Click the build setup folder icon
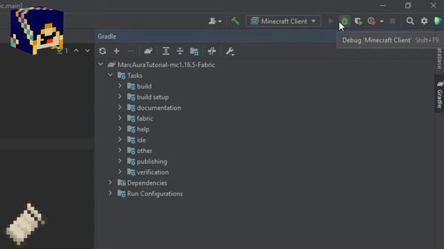The image size is (444, 249). point(131,97)
